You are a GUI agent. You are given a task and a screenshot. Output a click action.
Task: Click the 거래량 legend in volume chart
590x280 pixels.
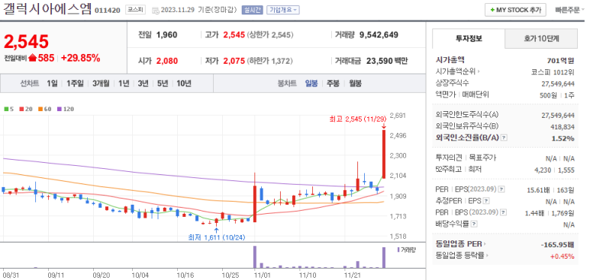click(406, 250)
